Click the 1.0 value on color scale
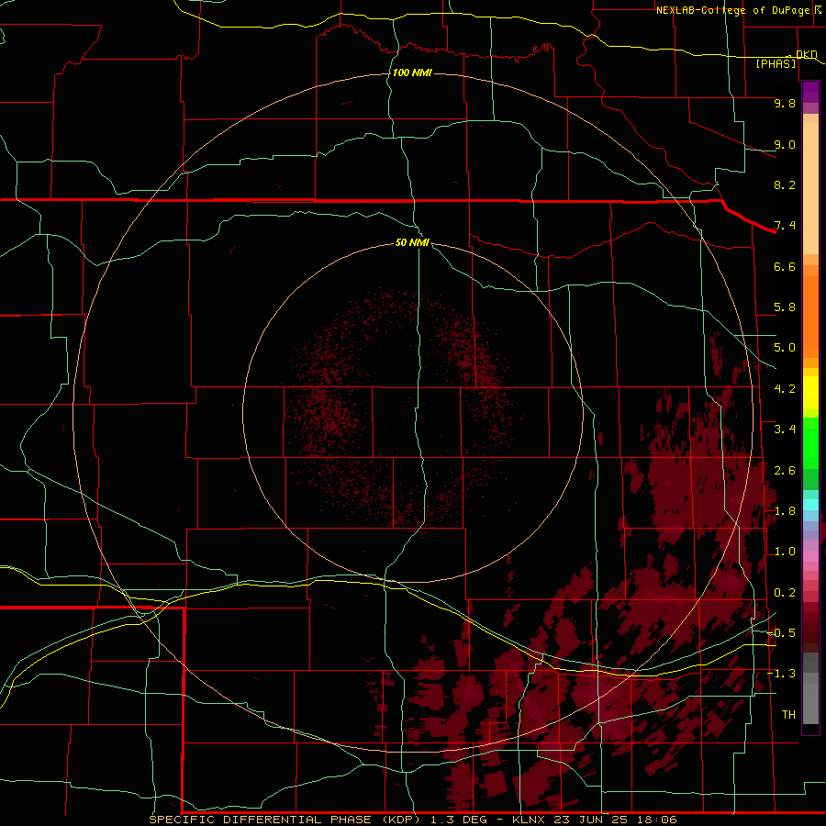The image size is (826, 826). (785, 552)
